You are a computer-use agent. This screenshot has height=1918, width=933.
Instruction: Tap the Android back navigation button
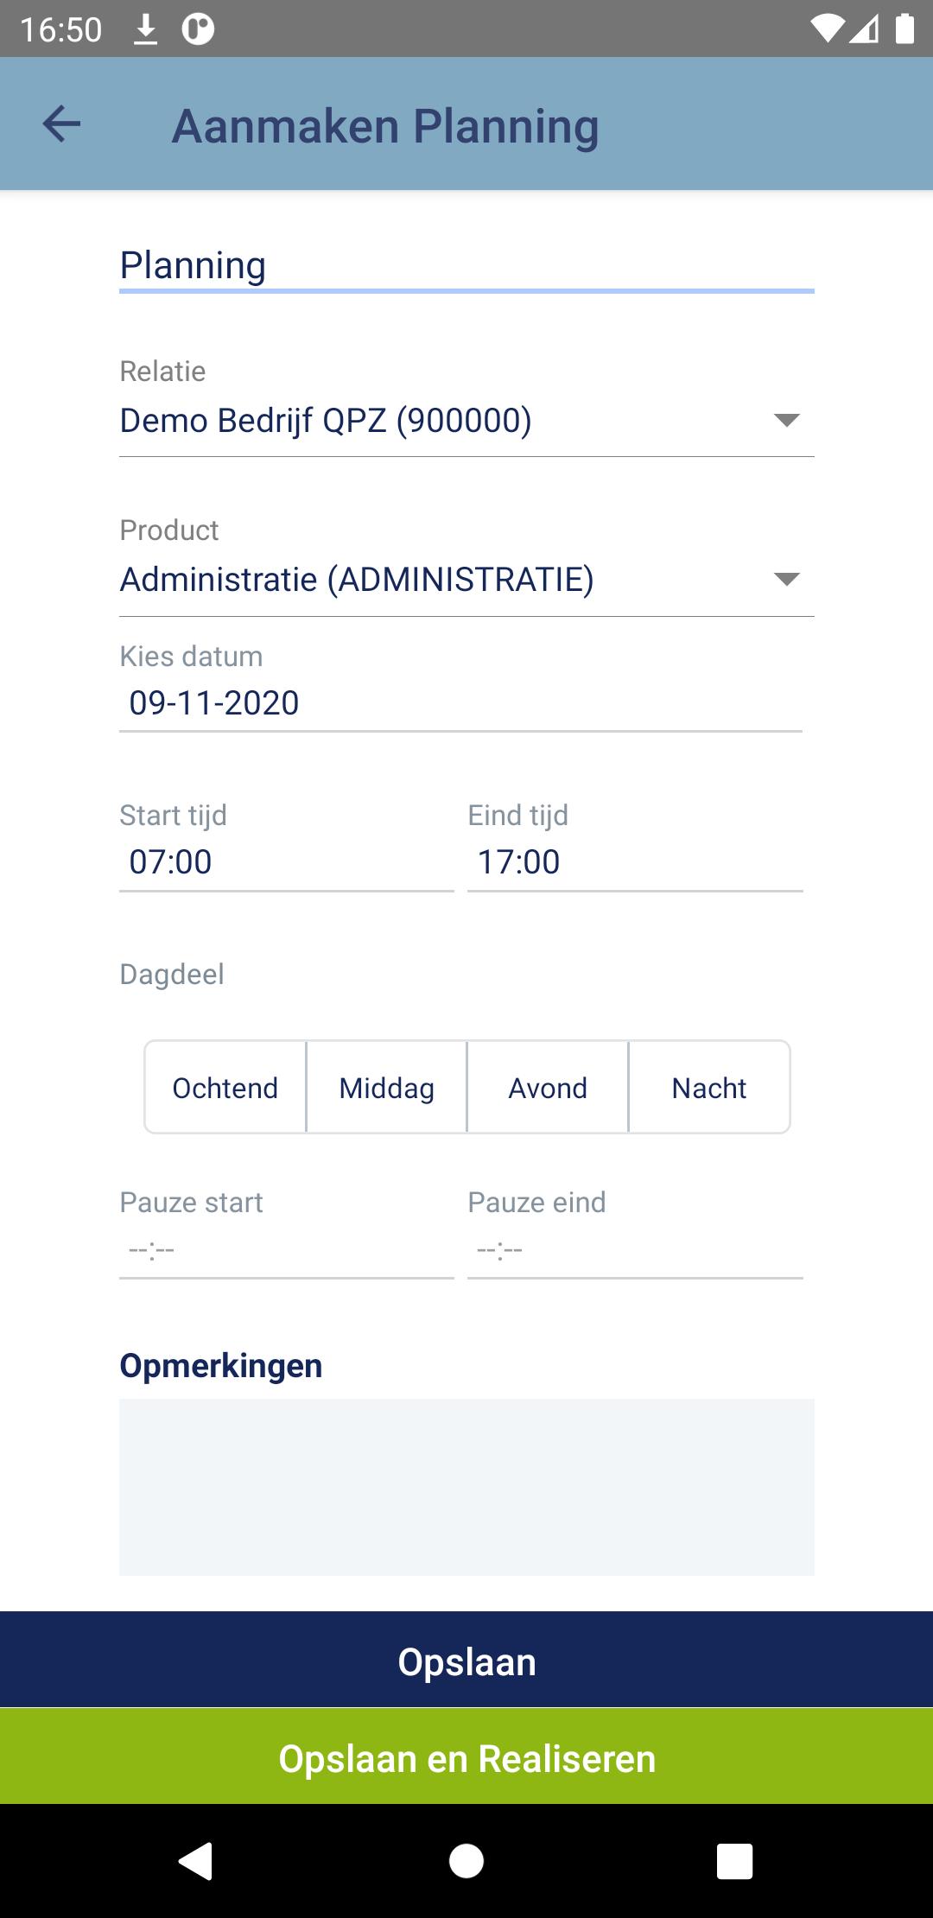pos(196,1860)
